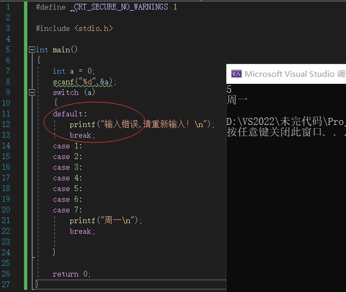Click line number 27 in the gutter
The width and height of the screenshot is (346, 292).
(6, 285)
